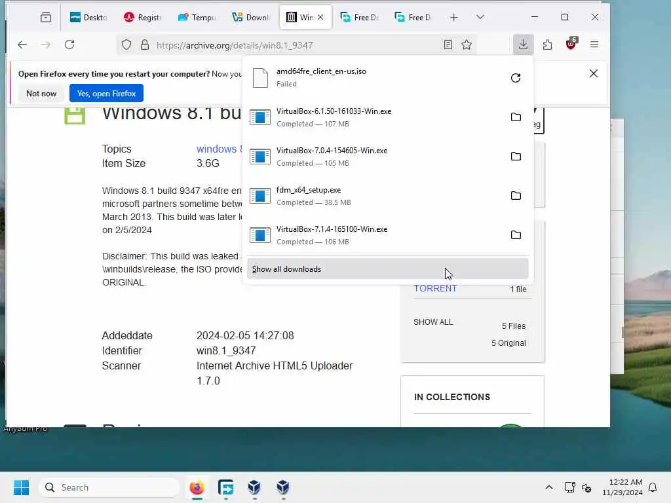This screenshot has width=671, height=503.
Task: Open a new tab
Action: [453, 18]
